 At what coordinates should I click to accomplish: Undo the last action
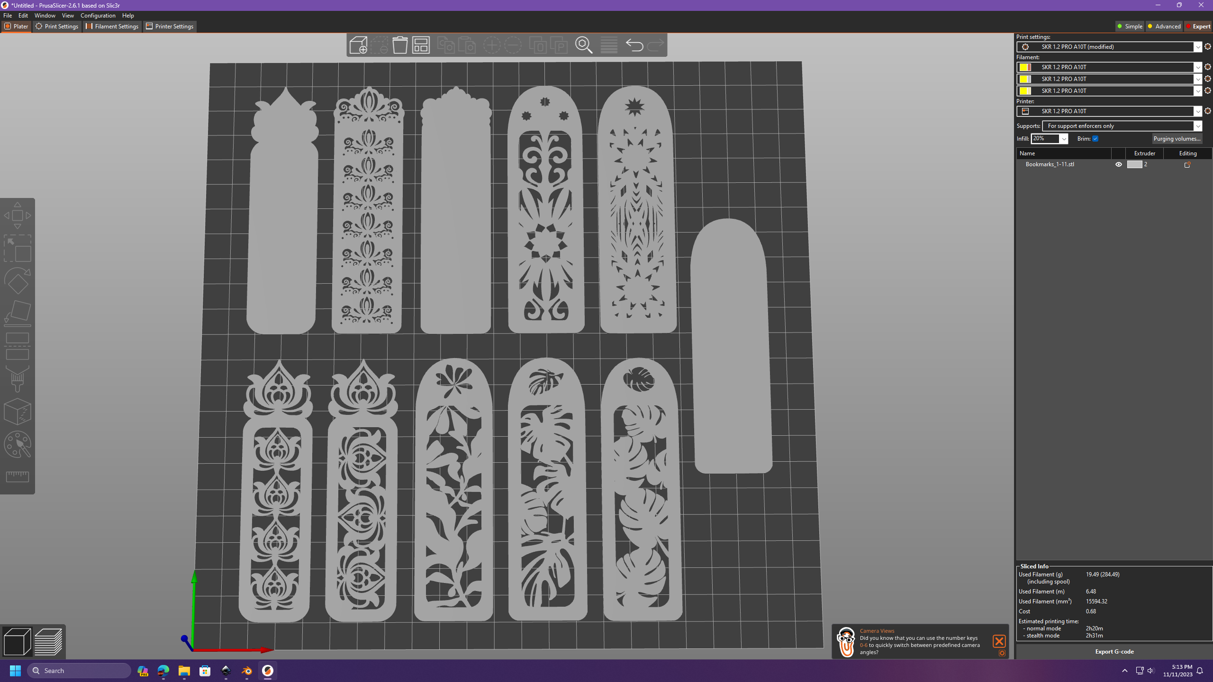(635, 45)
